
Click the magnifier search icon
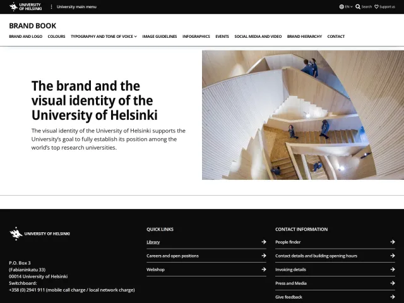pyautogui.click(x=358, y=7)
